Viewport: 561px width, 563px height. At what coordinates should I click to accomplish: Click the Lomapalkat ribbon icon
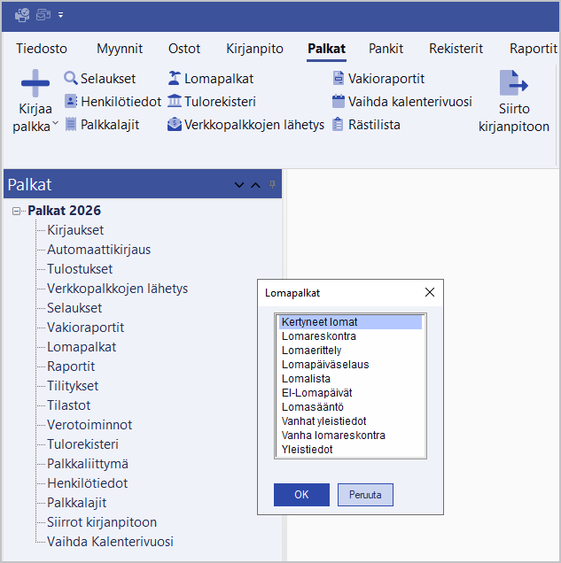pyautogui.click(x=175, y=79)
